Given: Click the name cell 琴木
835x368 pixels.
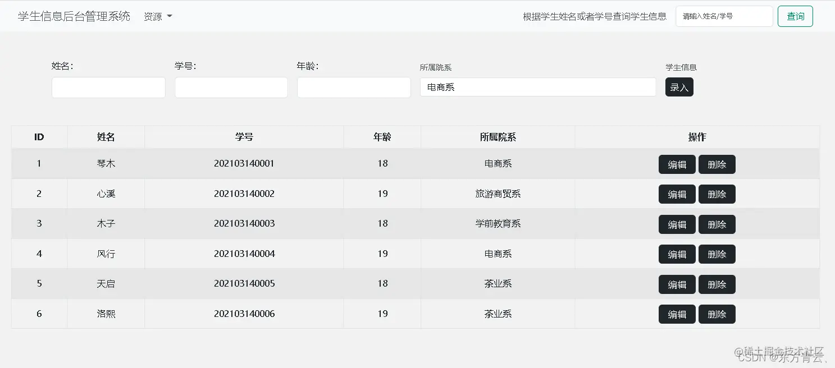Looking at the screenshot, I should tap(106, 164).
